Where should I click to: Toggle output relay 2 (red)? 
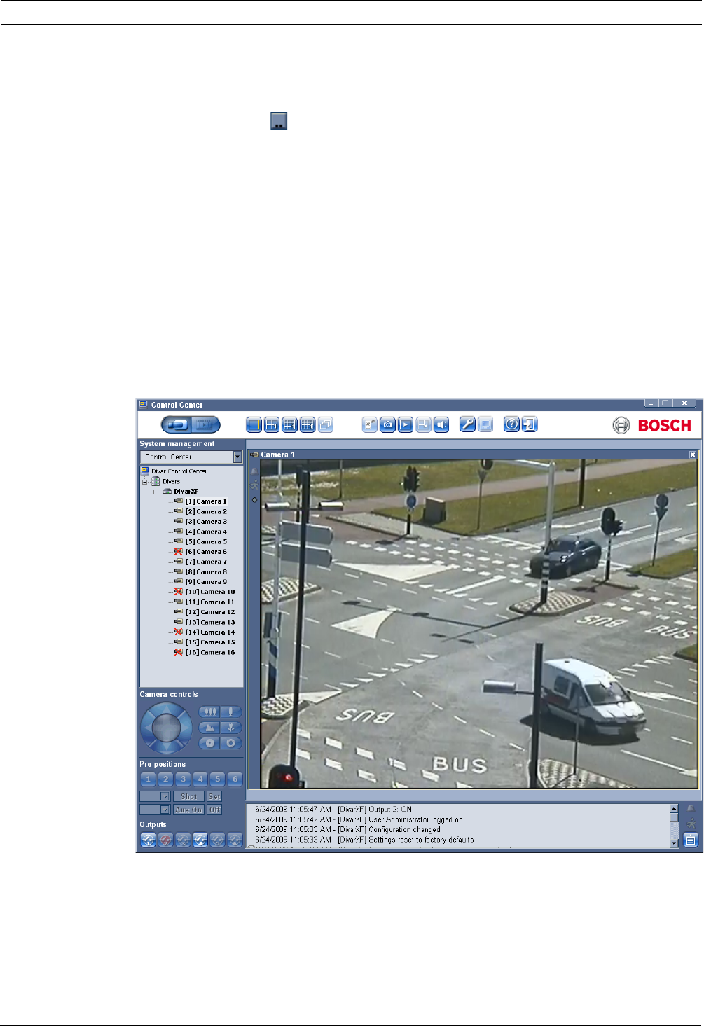pos(165,840)
